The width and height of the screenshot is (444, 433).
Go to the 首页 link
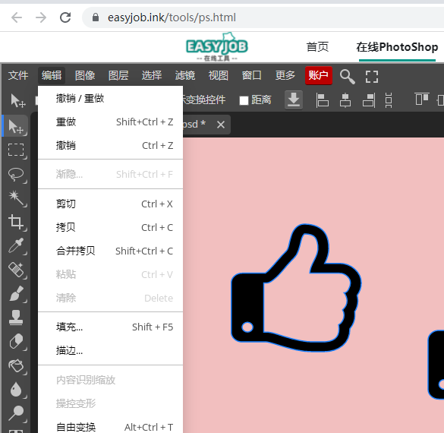pyautogui.click(x=318, y=47)
